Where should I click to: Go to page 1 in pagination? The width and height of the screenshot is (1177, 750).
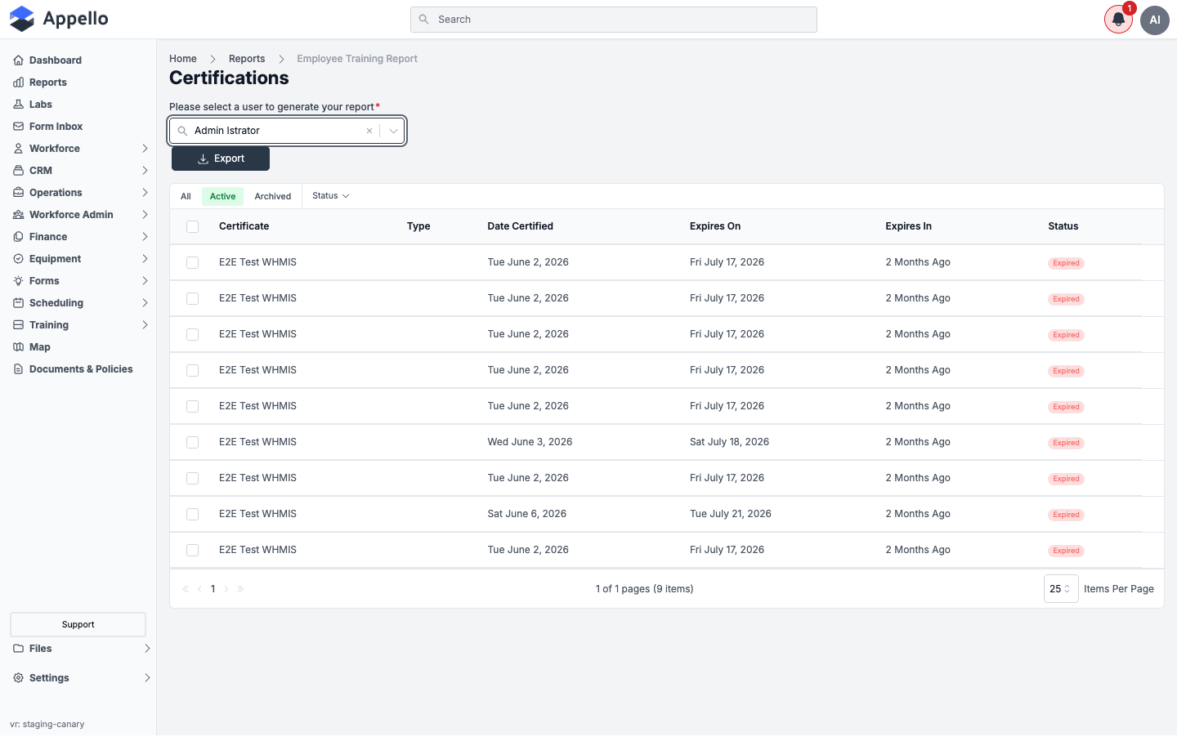tap(213, 589)
